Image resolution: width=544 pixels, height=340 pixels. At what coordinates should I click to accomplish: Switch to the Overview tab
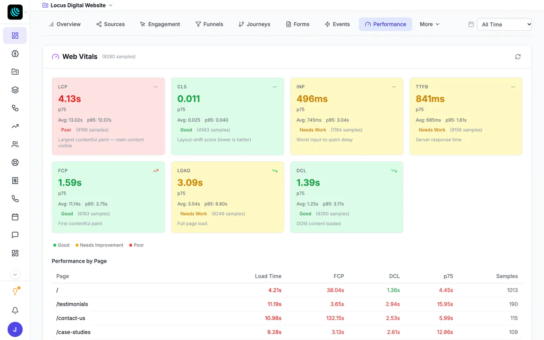(65, 24)
